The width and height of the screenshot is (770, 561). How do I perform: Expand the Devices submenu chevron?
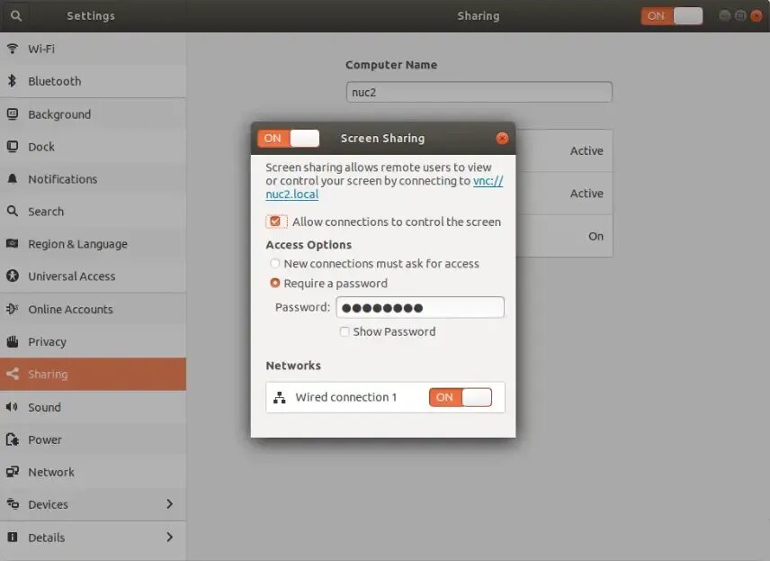click(169, 504)
